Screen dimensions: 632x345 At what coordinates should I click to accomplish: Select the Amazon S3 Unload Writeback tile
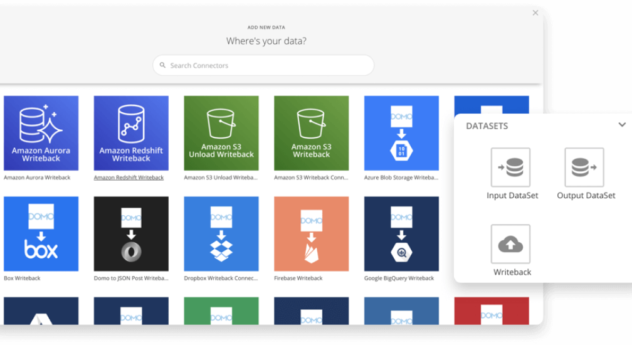point(221,133)
